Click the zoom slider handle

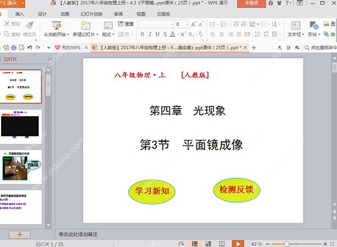(x=286, y=244)
